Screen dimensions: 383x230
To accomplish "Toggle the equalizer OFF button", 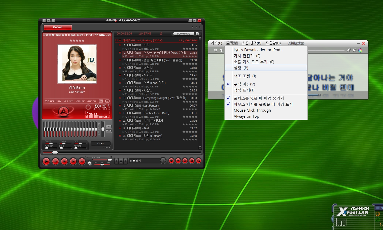I will pyautogui.click(x=109, y=127).
